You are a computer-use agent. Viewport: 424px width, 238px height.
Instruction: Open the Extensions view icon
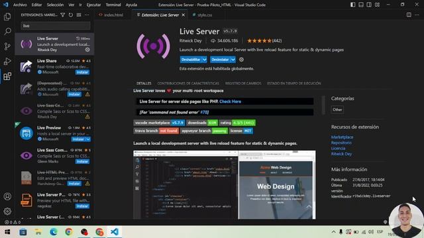(7, 77)
